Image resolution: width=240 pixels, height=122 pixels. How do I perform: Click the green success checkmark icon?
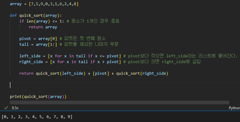[x=6, y=108]
